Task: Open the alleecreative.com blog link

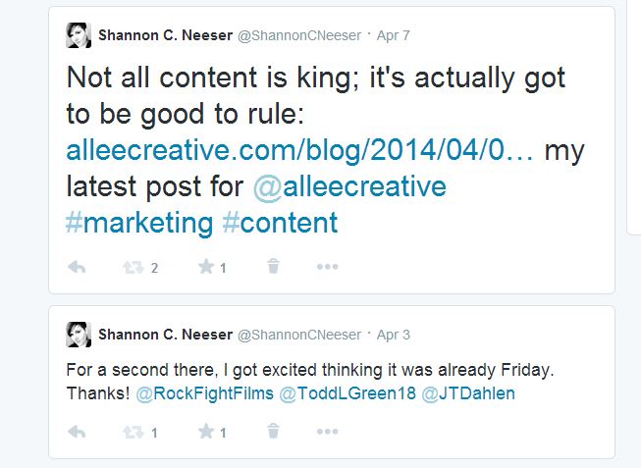Action: tap(300, 150)
